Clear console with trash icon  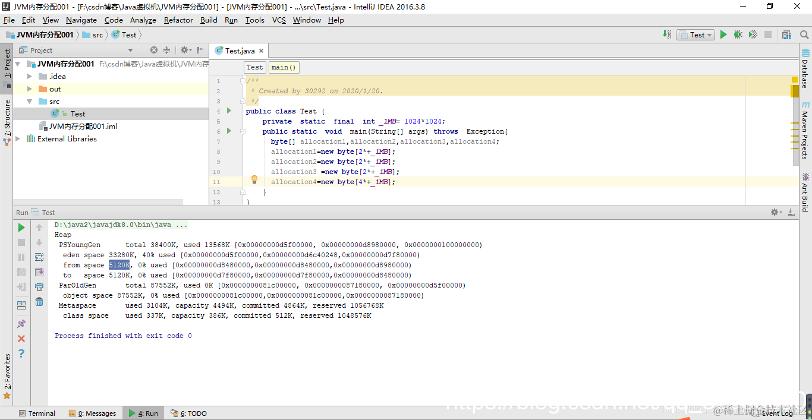(39, 302)
